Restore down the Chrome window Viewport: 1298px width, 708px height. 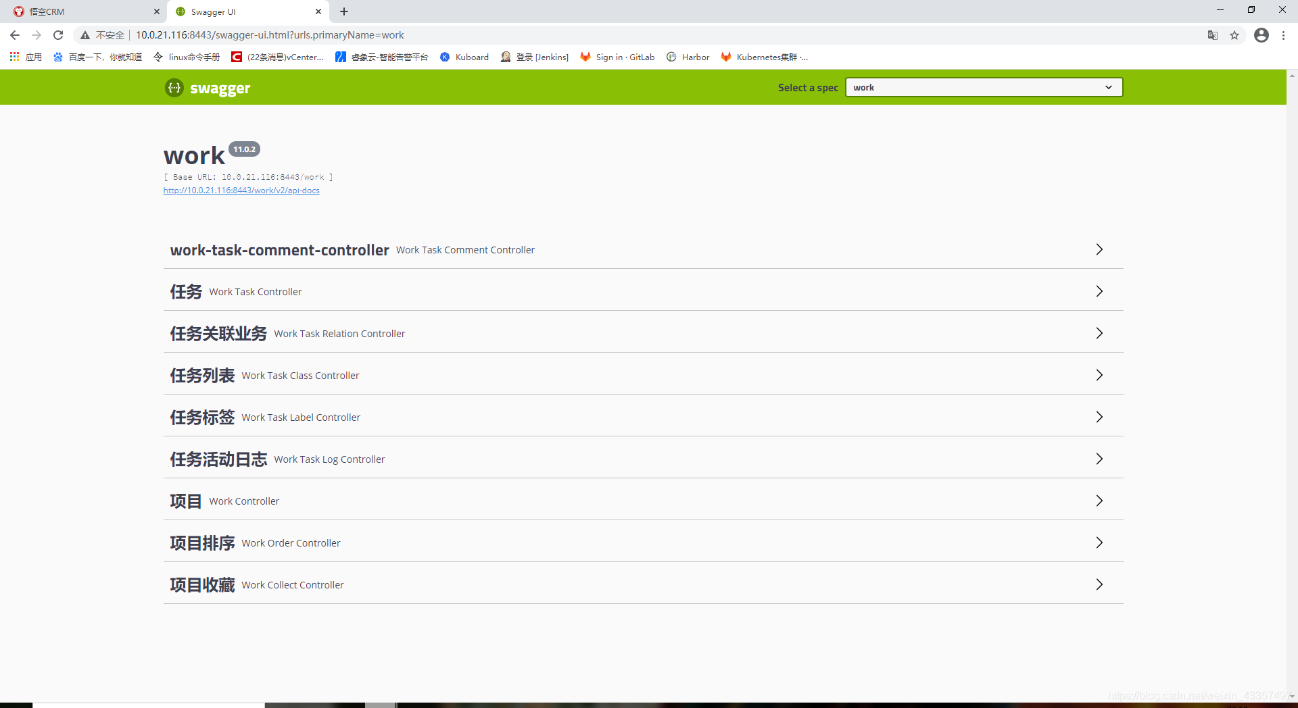click(1251, 10)
